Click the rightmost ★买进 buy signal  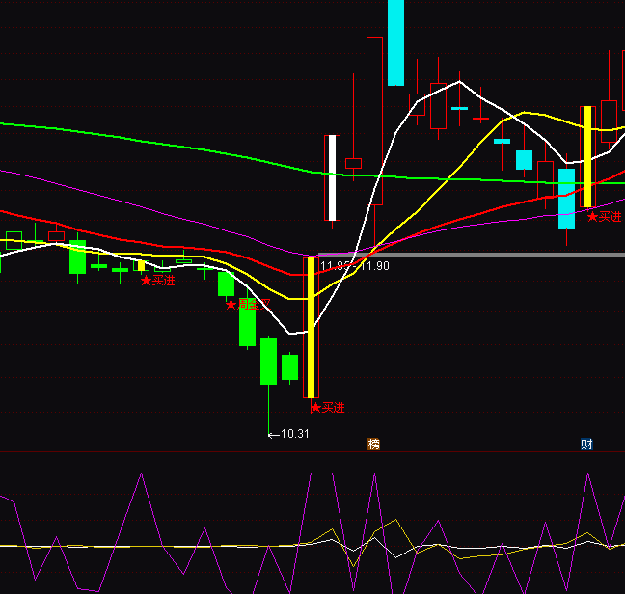pyautogui.click(x=605, y=217)
